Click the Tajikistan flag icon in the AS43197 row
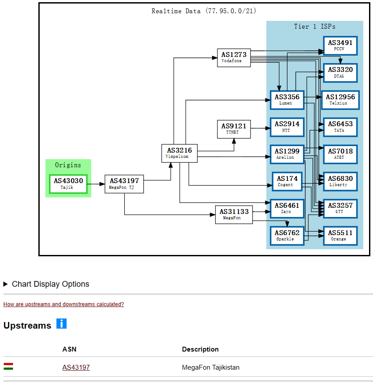The width and height of the screenshot is (373, 382). 8,367
